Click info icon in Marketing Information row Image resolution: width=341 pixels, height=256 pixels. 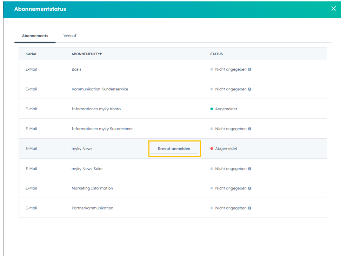(249, 188)
